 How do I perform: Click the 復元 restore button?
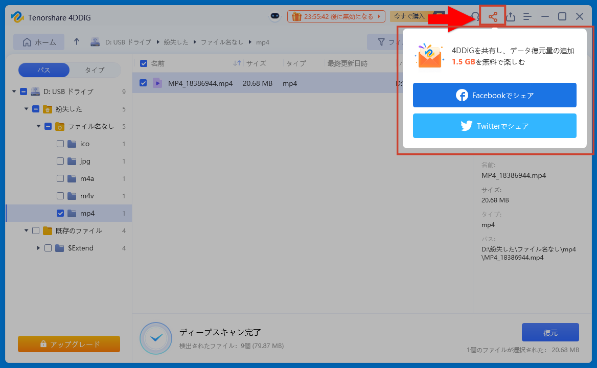pyautogui.click(x=550, y=332)
